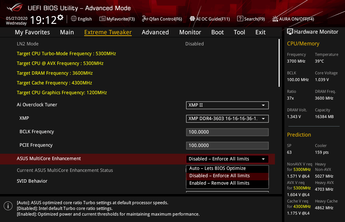345x222 pixels.
Task: Open the My Favorites tab
Action: [x=32, y=32]
